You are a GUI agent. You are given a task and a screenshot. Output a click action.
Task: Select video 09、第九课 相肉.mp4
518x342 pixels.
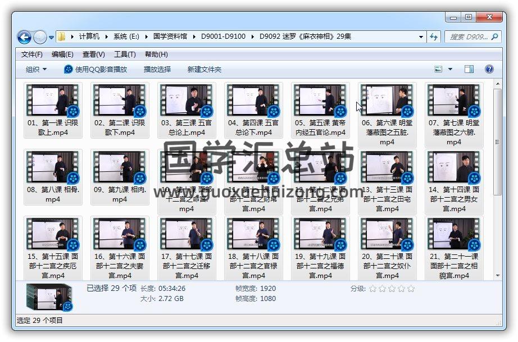[x=120, y=177]
